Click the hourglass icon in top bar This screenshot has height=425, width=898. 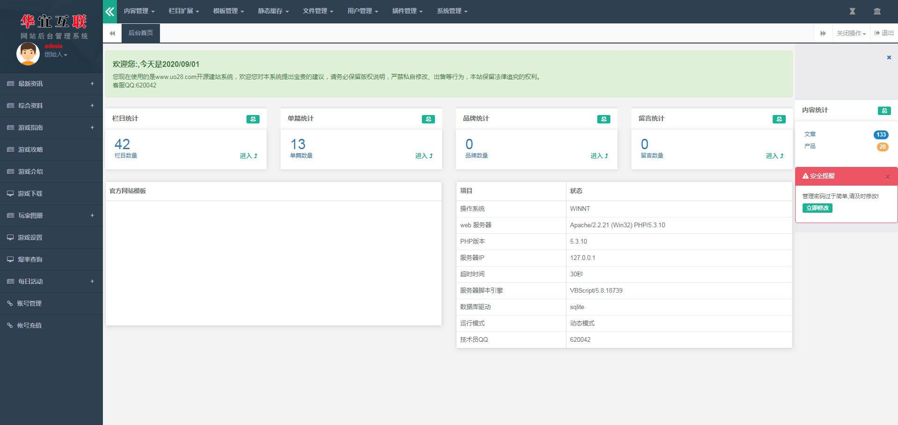852,11
